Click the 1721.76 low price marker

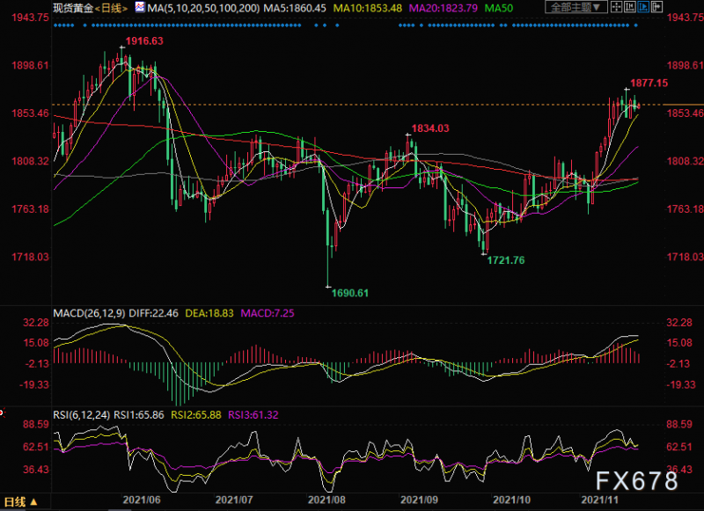[505, 260]
